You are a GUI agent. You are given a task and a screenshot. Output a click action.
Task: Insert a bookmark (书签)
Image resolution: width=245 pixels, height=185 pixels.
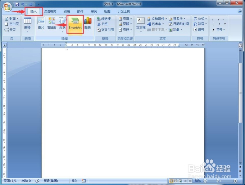coord(102,24)
